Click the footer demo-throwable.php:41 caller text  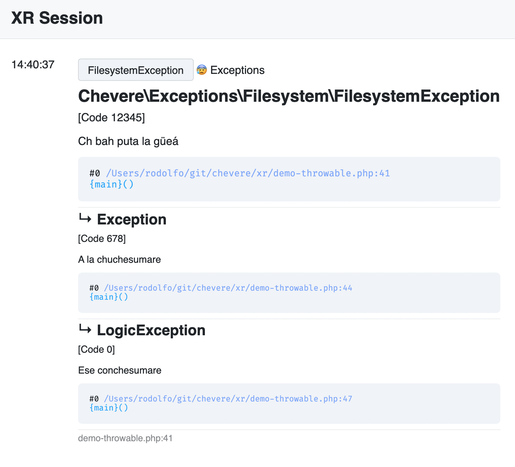pyautogui.click(x=125, y=438)
